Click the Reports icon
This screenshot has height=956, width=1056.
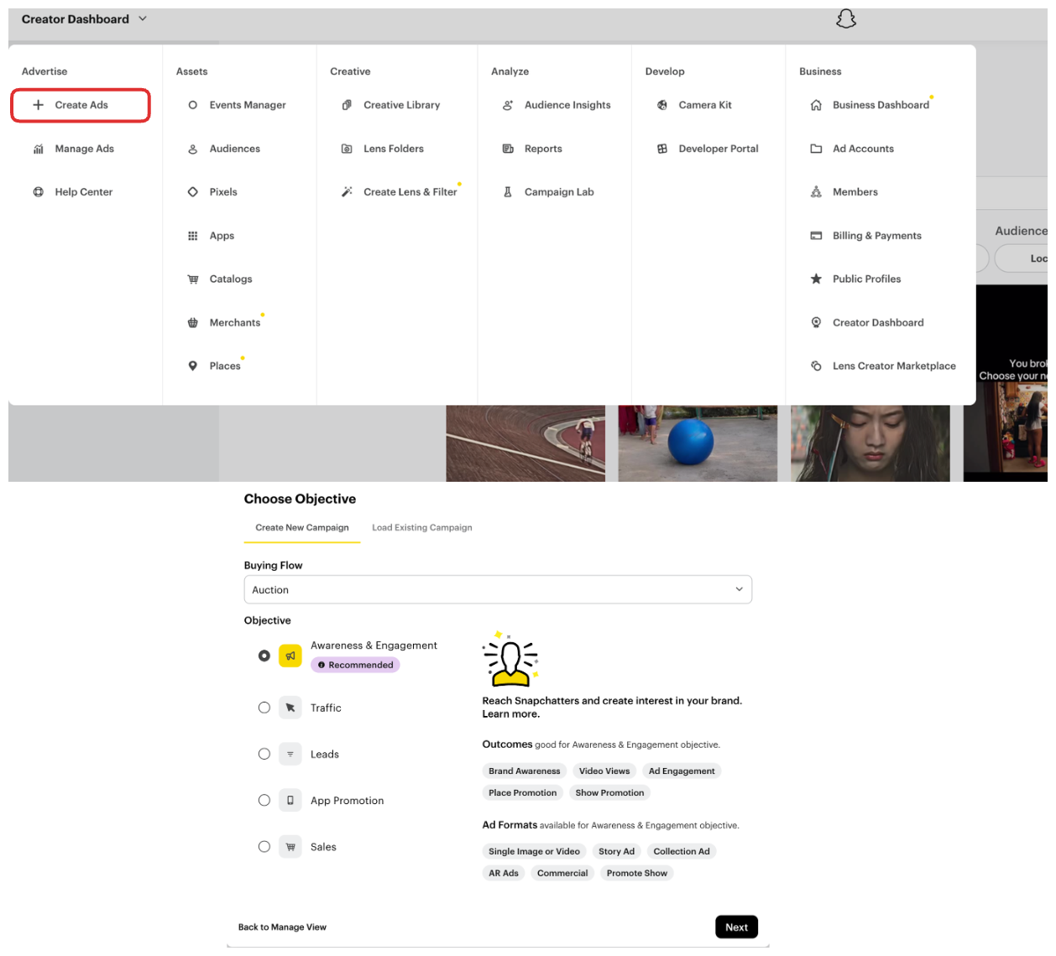[508, 149]
